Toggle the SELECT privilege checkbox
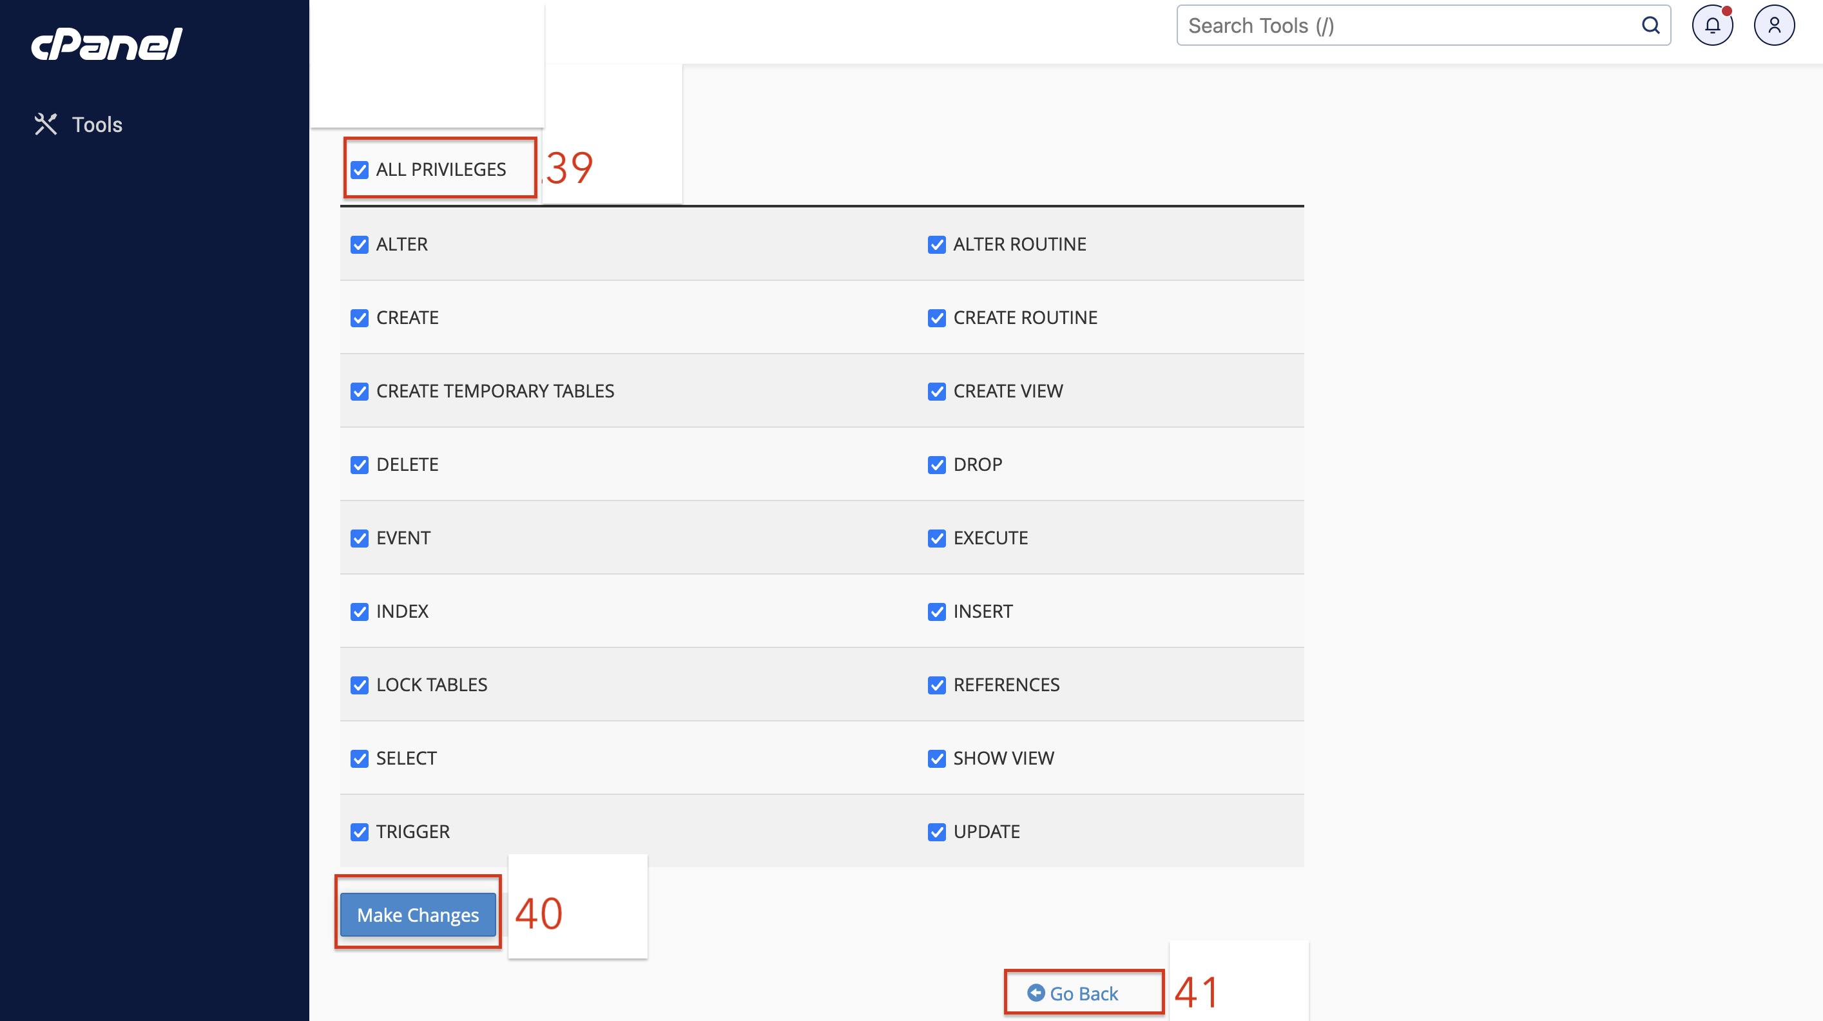Screen dimensions: 1823x1021 coord(360,759)
